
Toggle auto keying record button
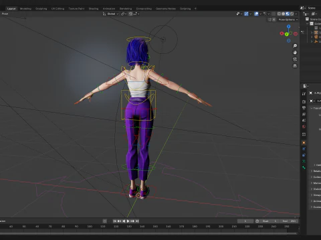click(104, 221)
